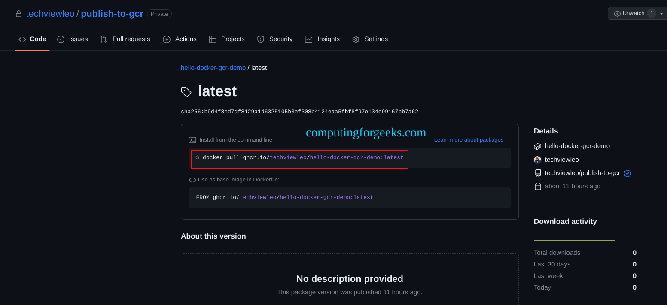Image resolution: width=667 pixels, height=305 pixels.
Task: Click the tag icon next to latest heading
Action: click(186, 92)
